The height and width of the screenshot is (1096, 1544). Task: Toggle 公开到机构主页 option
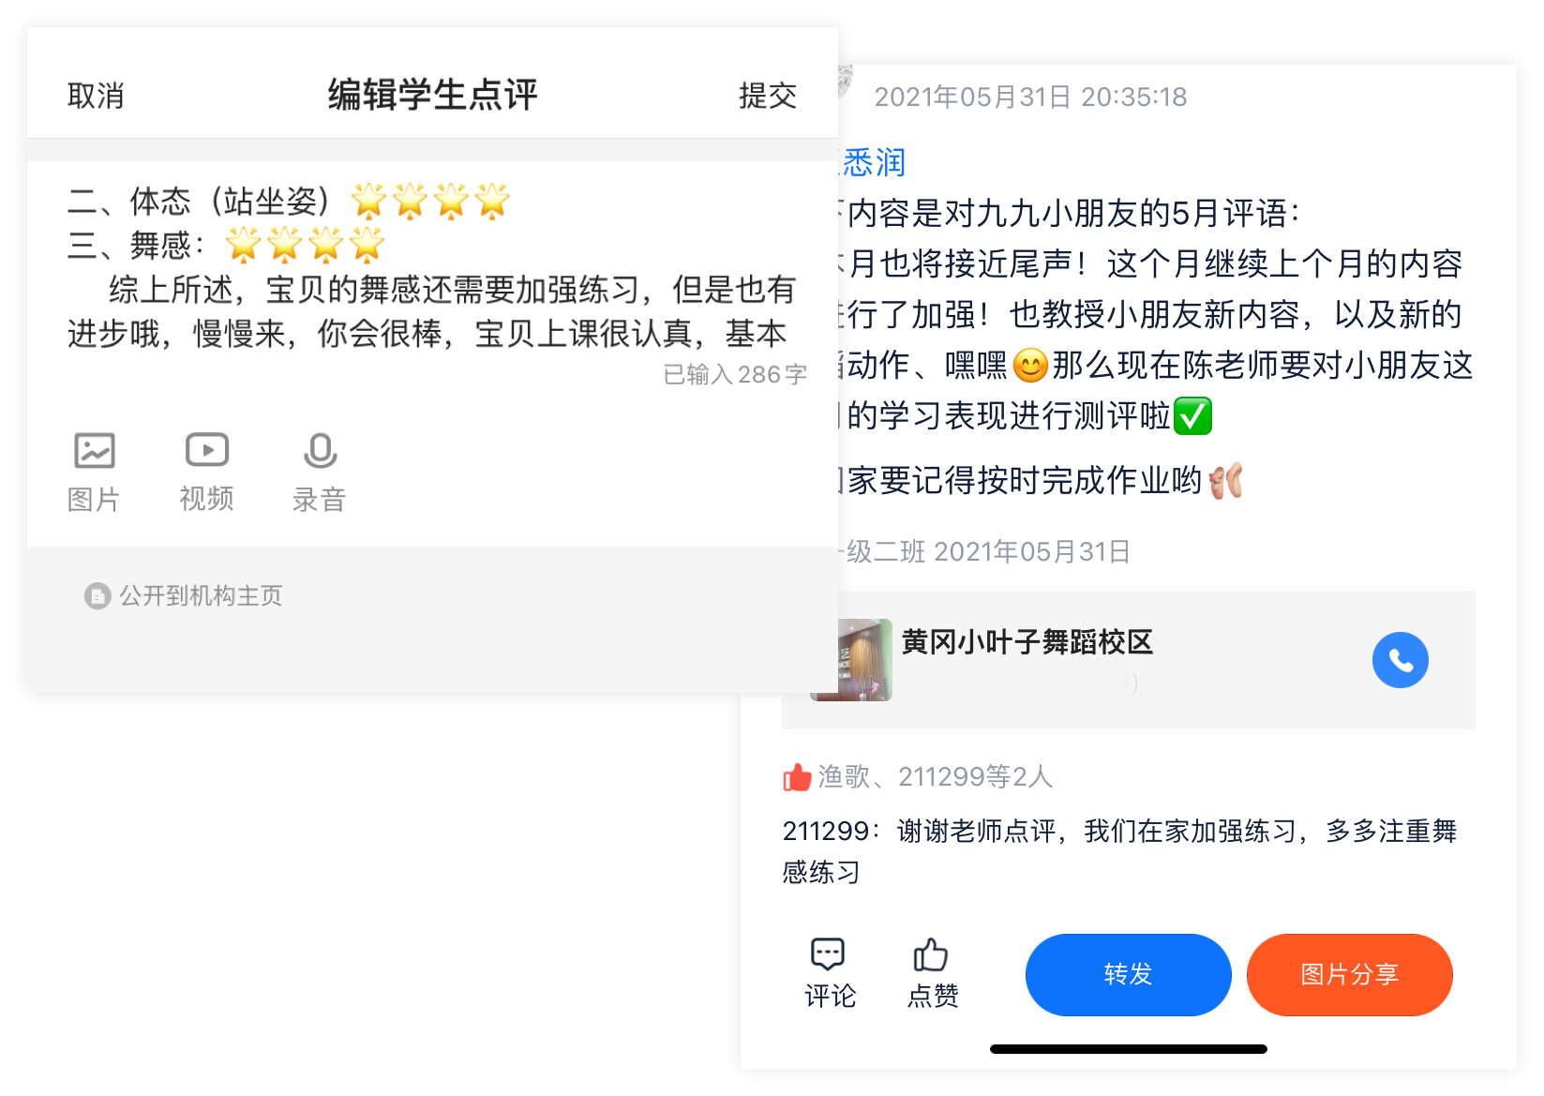[184, 596]
